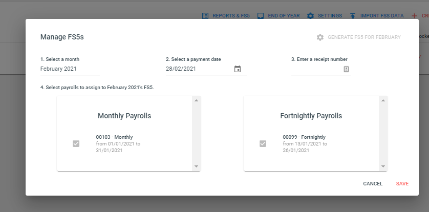Screen dimensions: 429x212
Task: Click the Import FSS Data upload icon
Action: pos(353,16)
